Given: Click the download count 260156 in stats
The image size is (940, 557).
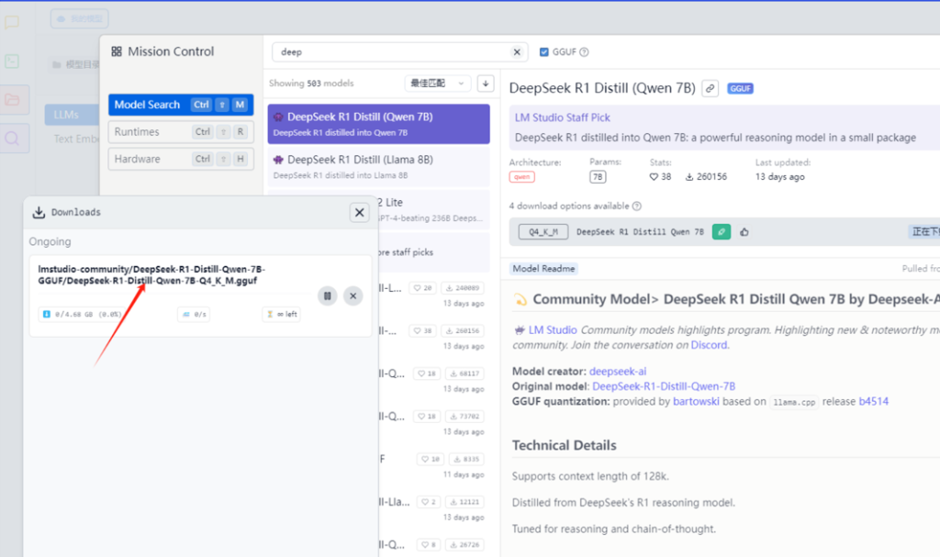Looking at the screenshot, I should (x=706, y=177).
